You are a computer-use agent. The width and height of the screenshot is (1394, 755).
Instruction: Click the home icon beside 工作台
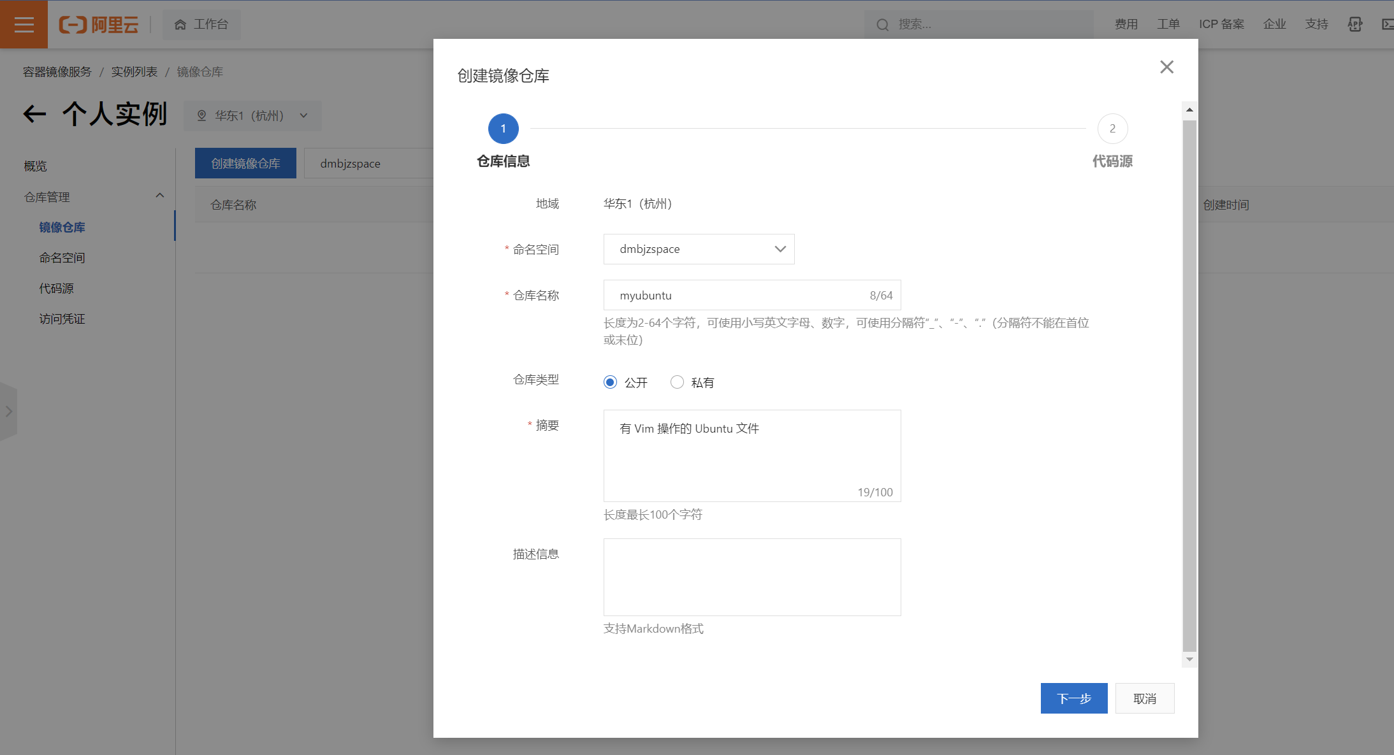(180, 24)
